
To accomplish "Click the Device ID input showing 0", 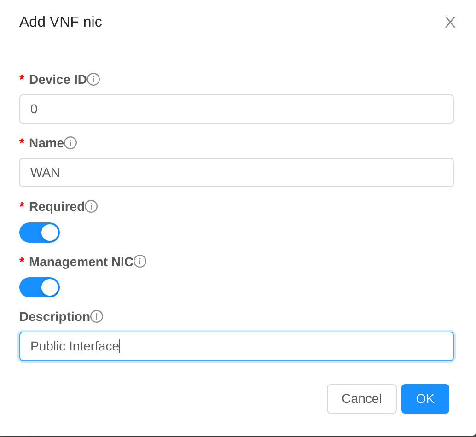I will [x=236, y=109].
